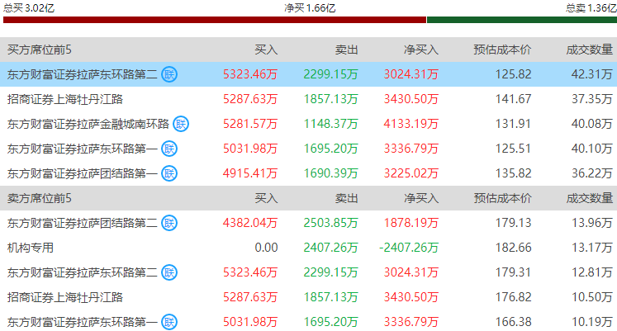The width and height of the screenshot is (617, 331).
Task: Click the green 总卖 portion of the bar
Action: point(522,20)
